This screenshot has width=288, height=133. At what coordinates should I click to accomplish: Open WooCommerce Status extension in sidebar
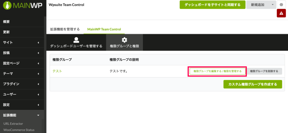coord(19,130)
